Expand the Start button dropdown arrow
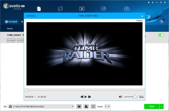169x111 pixels. coord(162,107)
